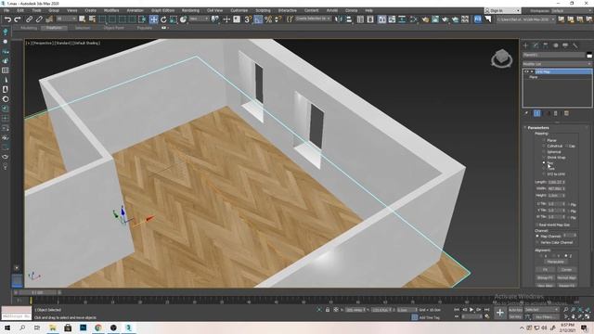The width and height of the screenshot is (594, 334).
Task: Open the Workspaces Default dropdown
Action: [573, 10]
